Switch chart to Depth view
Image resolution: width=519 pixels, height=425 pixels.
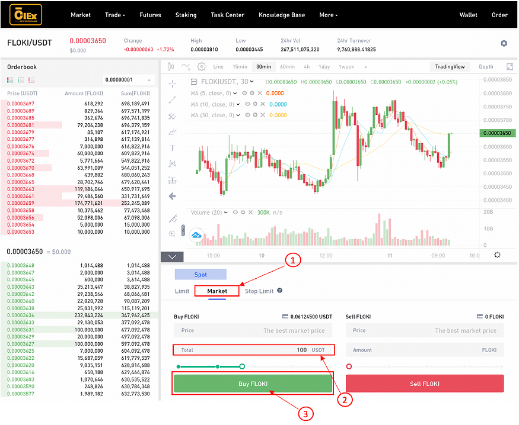coord(486,67)
